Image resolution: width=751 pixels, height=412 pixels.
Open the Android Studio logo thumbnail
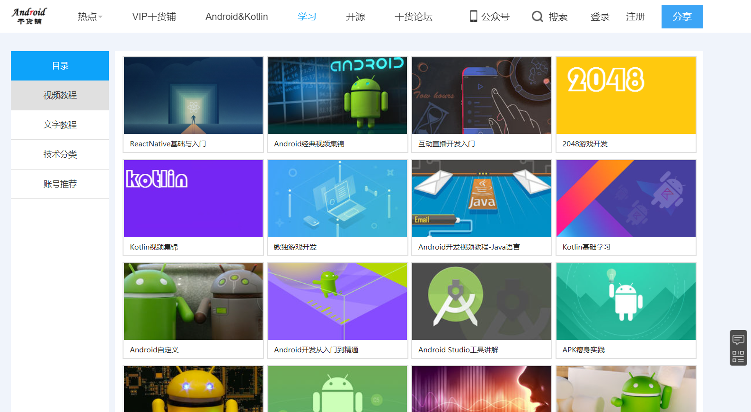(482, 302)
